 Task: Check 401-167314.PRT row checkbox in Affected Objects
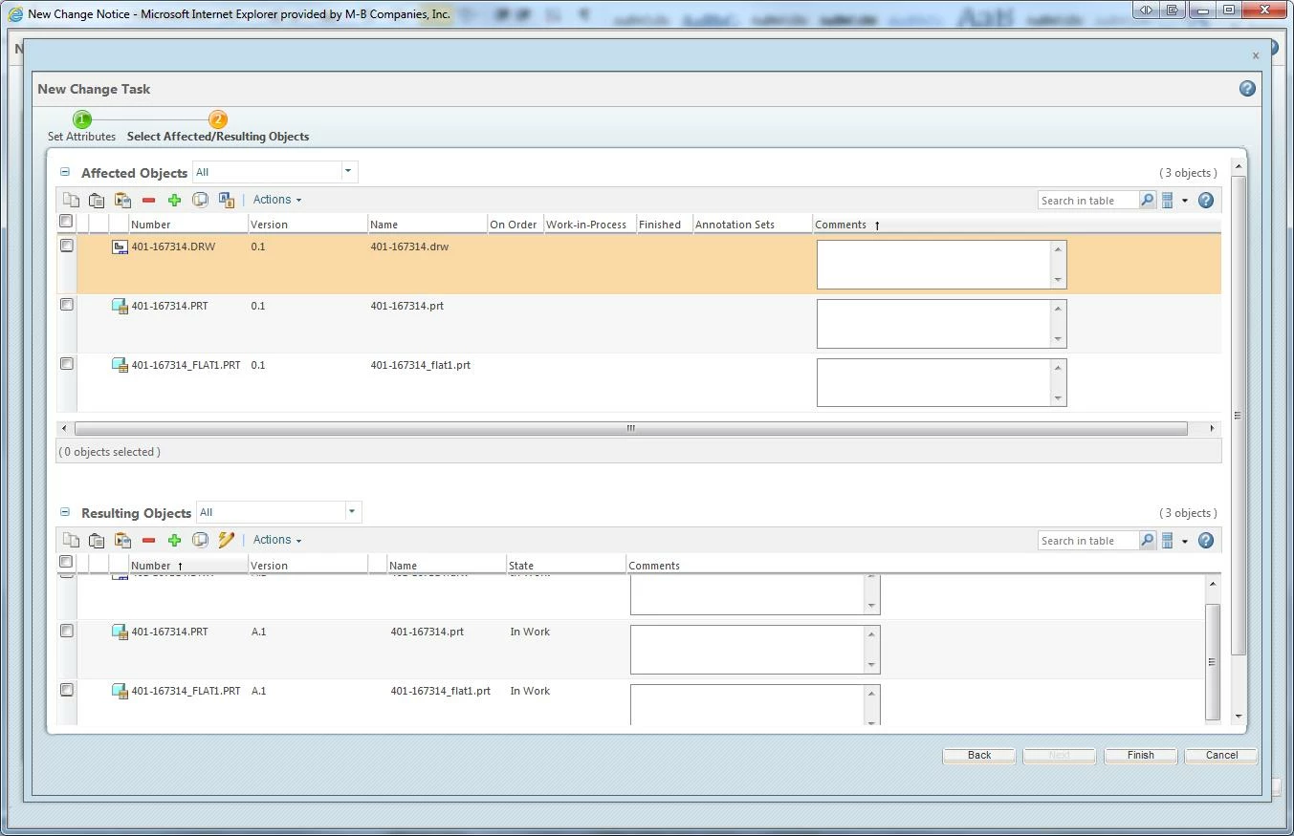tap(67, 305)
